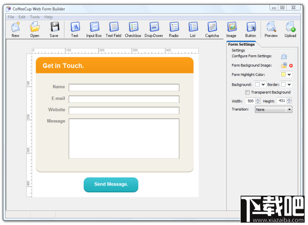
Task: Click the Name input field
Action: (x=124, y=87)
